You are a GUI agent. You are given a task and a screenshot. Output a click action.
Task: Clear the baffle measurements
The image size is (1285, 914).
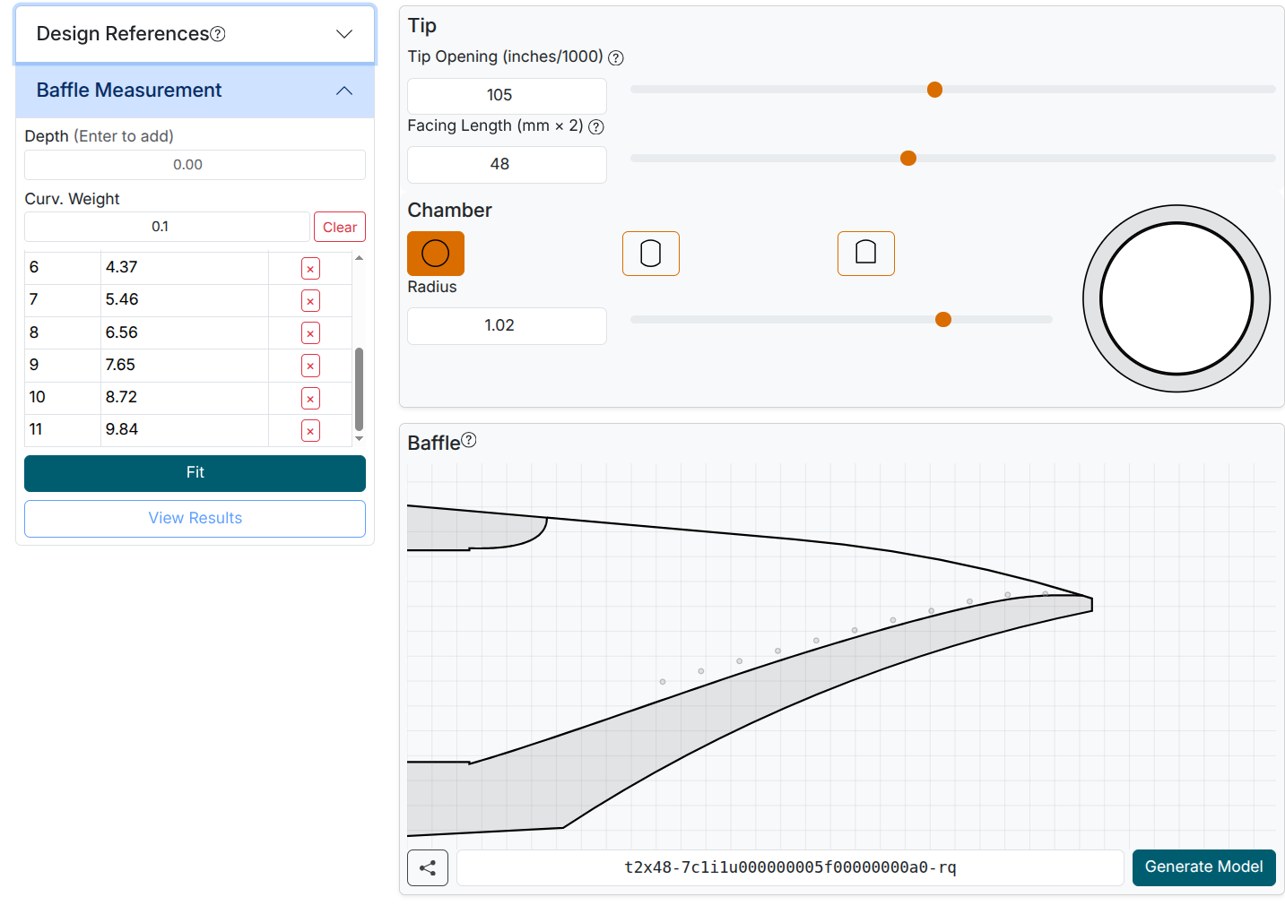tap(340, 228)
